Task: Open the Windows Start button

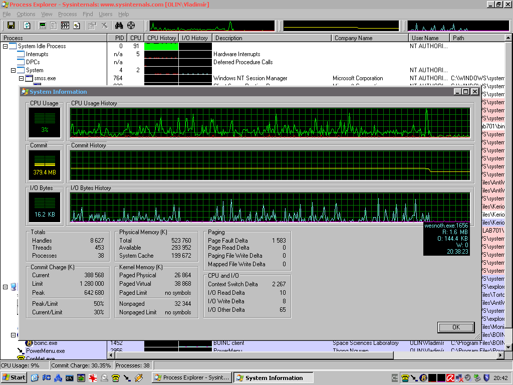Action: point(14,378)
